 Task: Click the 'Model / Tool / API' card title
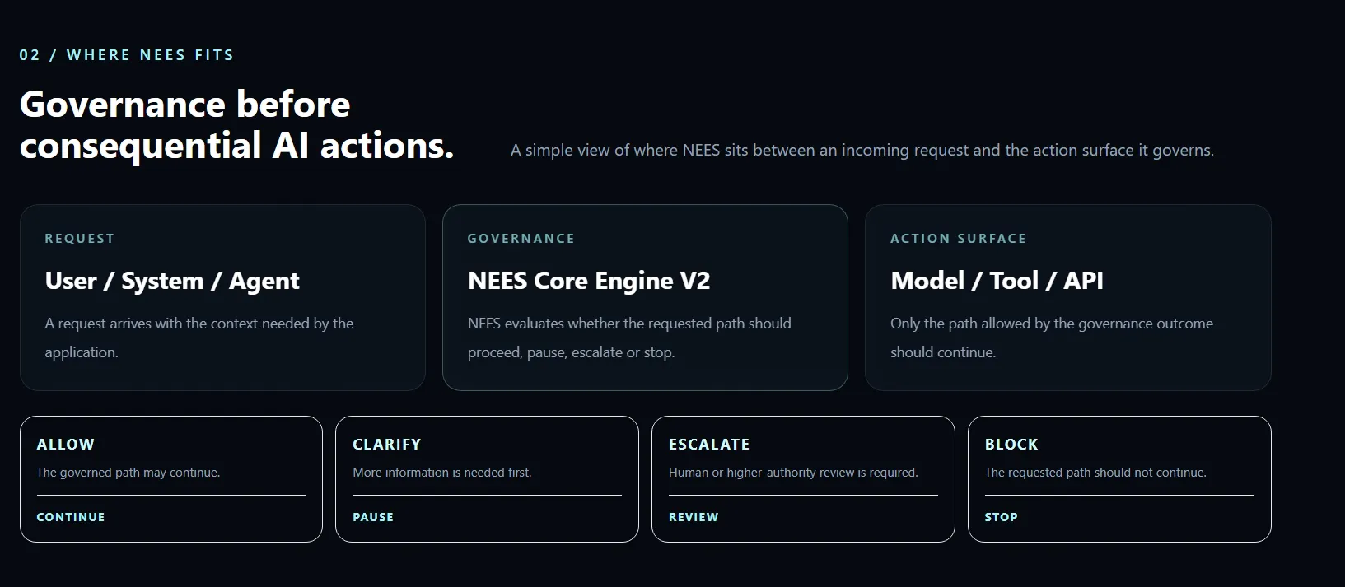(x=997, y=281)
